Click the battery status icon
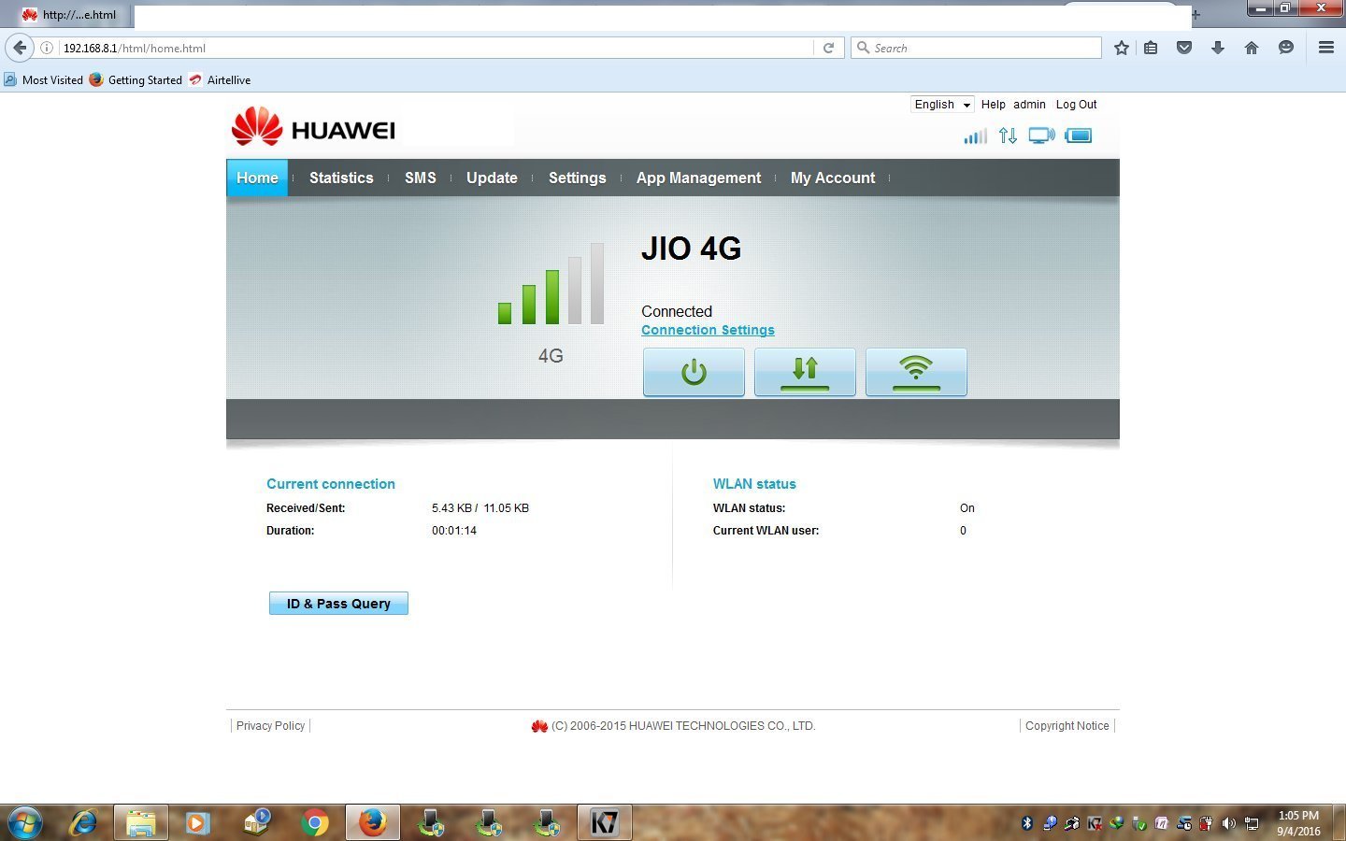 pos(1078,136)
